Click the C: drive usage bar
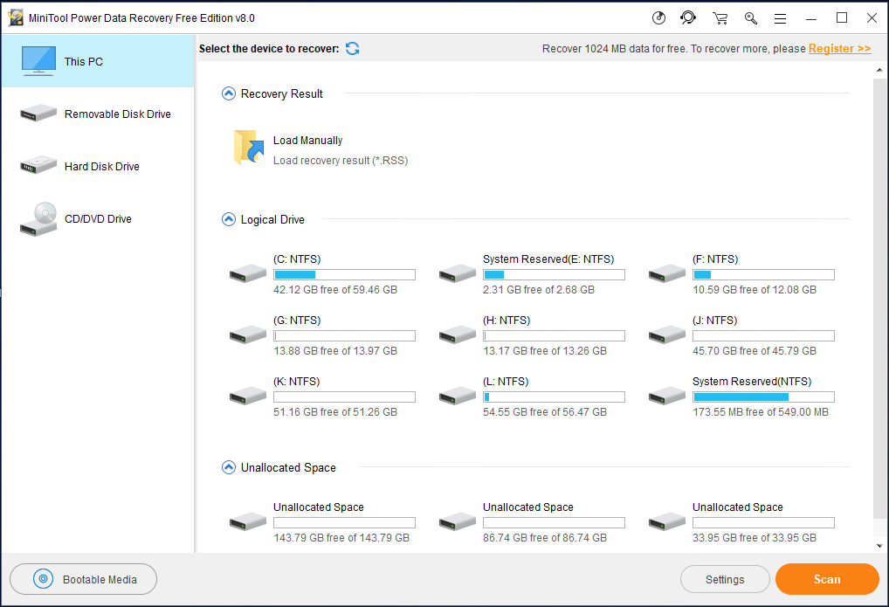889x607 pixels. tap(344, 274)
